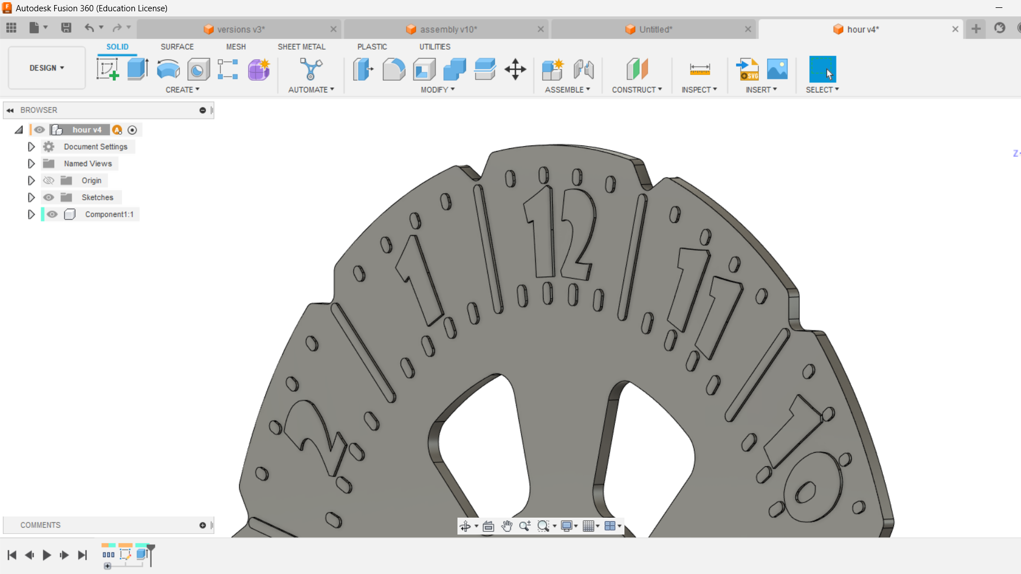Toggle visibility of Component1:1
Image resolution: width=1021 pixels, height=574 pixels.
(x=51, y=214)
